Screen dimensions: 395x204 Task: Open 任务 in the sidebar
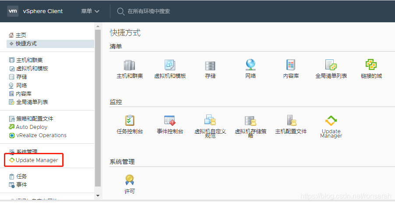tap(18, 176)
